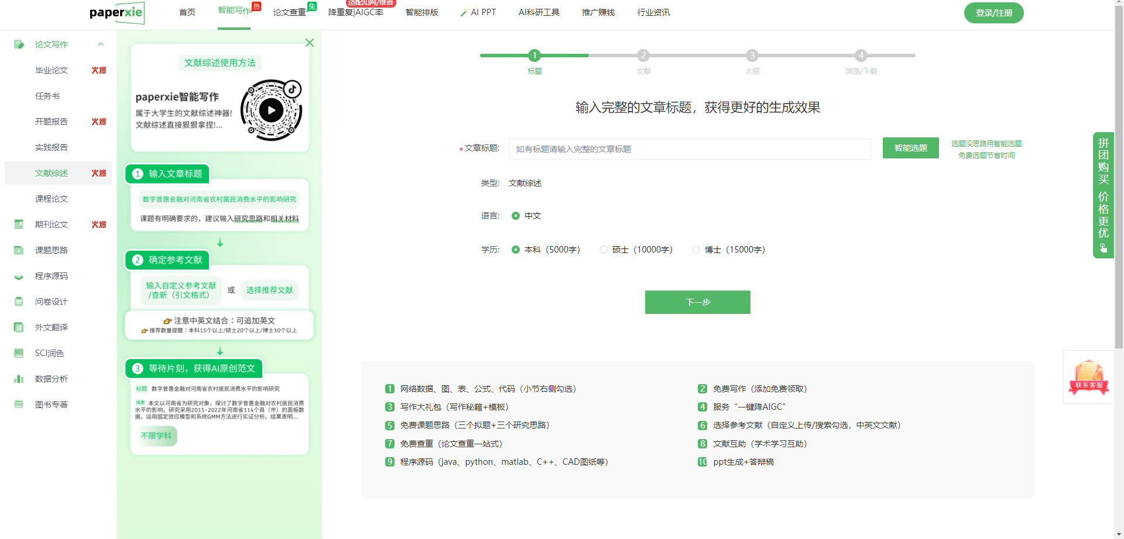This screenshot has width=1124, height=539.
Task: Open the 智能写作 menu item
Action: [234, 12]
